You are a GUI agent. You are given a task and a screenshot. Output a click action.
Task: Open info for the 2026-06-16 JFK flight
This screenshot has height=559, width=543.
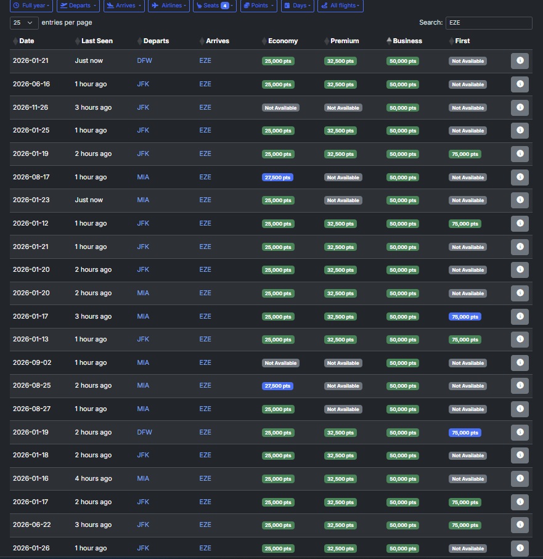[520, 84]
